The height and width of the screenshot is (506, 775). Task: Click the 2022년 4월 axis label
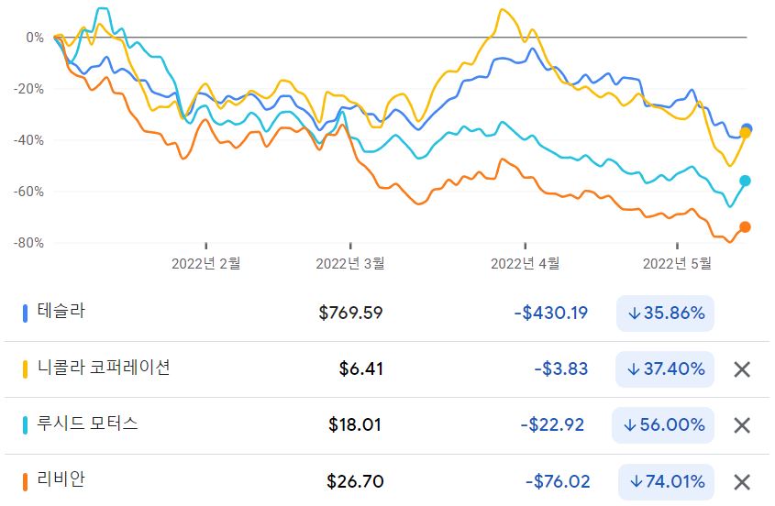point(526,263)
